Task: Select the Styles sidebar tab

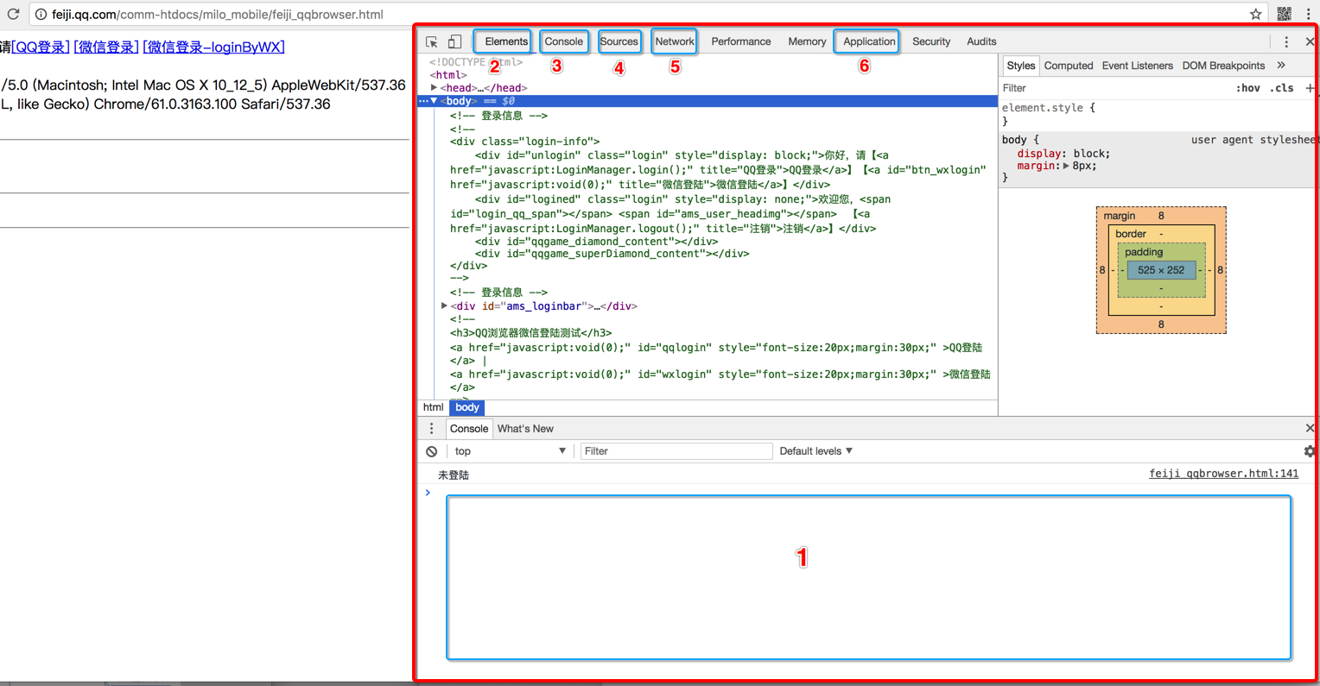Action: [x=1020, y=66]
